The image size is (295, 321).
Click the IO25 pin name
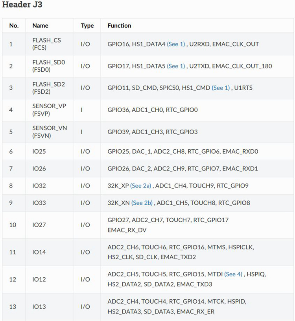click(x=39, y=151)
